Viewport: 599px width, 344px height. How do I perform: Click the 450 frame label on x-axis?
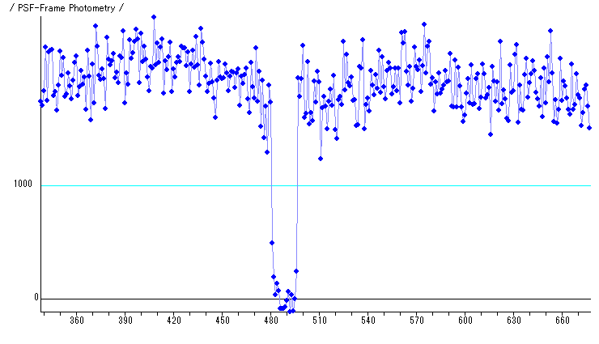pos(223,321)
